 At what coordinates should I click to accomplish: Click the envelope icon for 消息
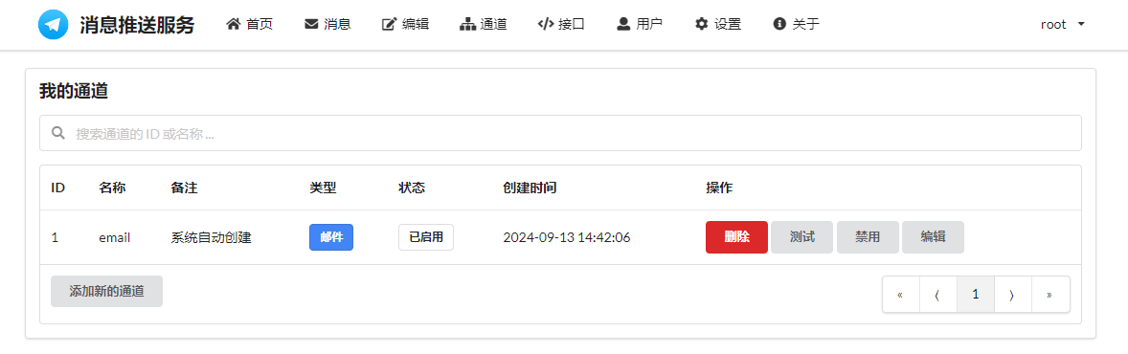(311, 24)
